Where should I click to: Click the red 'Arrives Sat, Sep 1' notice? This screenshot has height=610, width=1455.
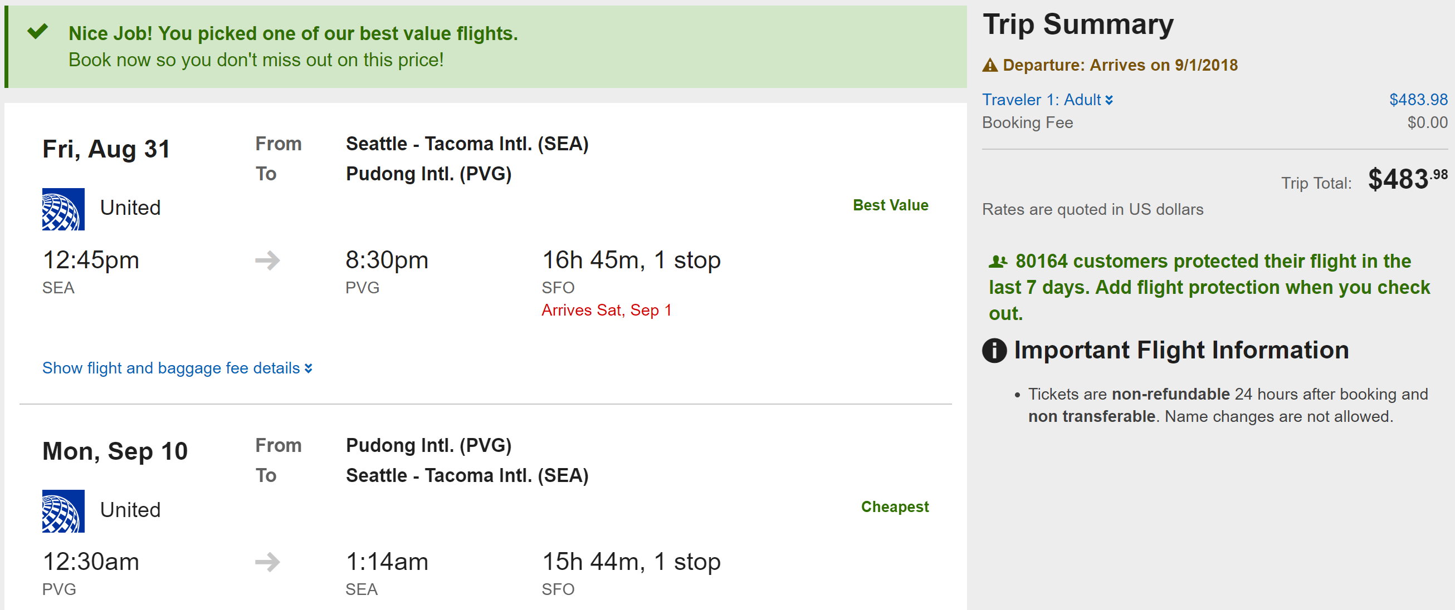(x=606, y=310)
